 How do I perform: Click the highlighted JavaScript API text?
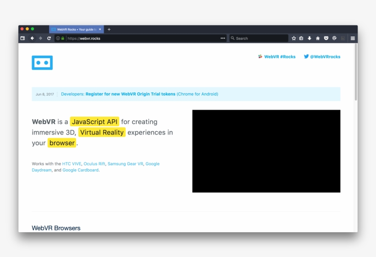(x=94, y=122)
